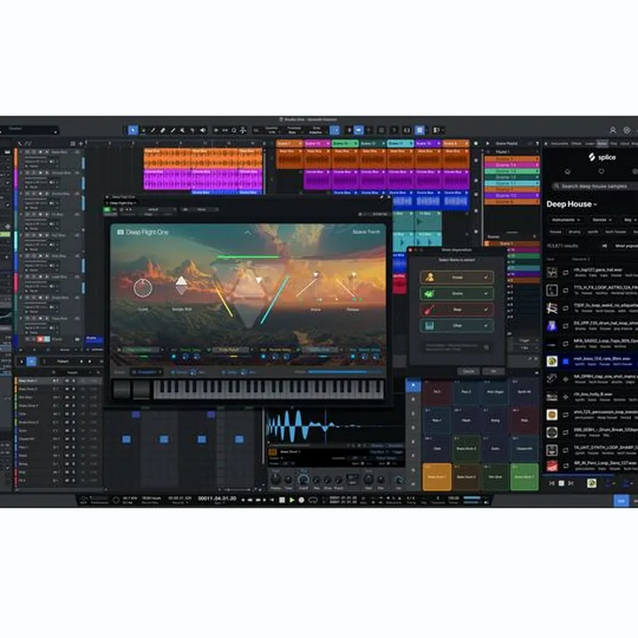Shuffle the Splice sample results
Viewport: 638px width, 638px height.
pyautogui.click(x=604, y=245)
